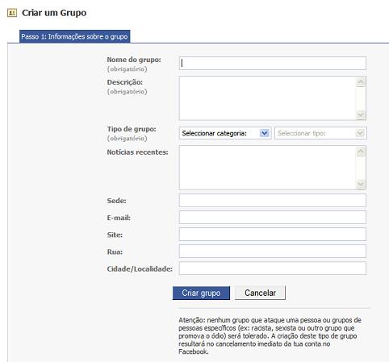Click the Notícias recentes scroll down arrow
This screenshot has width=389, height=362.
(361, 184)
